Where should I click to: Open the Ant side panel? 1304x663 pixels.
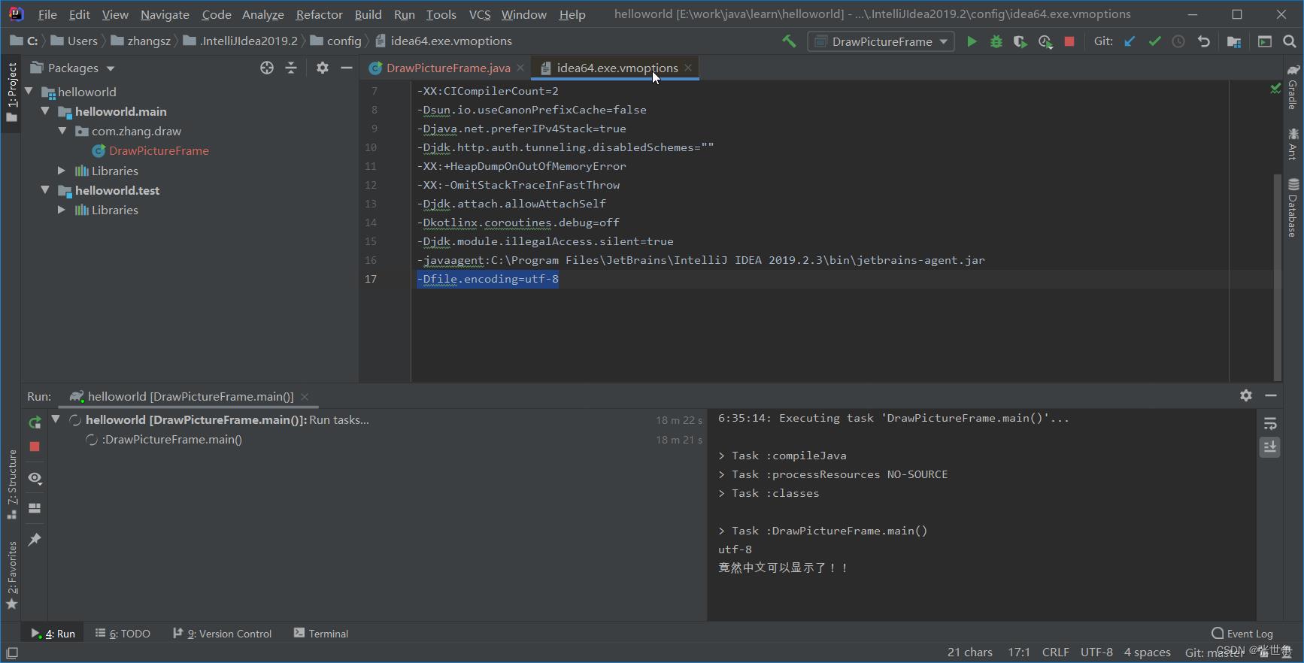point(1293,144)
